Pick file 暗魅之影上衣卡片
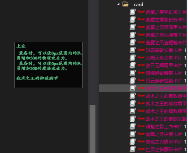 click(164, 127)
